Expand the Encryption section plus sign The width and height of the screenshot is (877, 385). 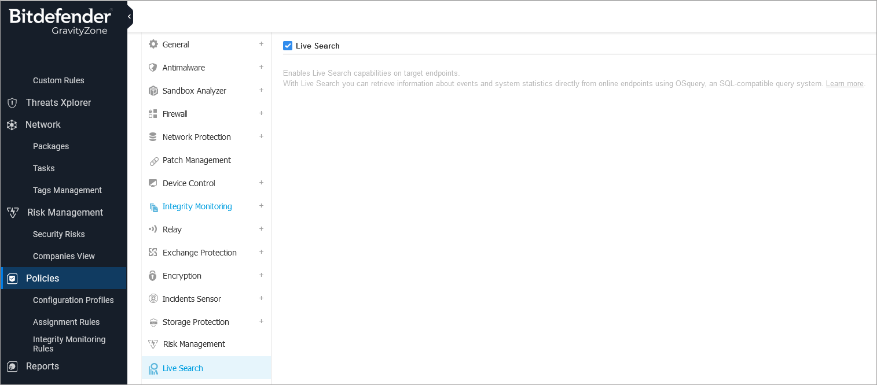coord(261,275)
